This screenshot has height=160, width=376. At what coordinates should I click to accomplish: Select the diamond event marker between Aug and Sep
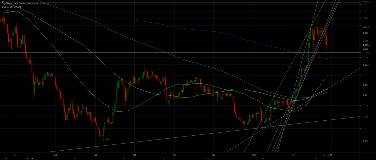tap(75, 159)
